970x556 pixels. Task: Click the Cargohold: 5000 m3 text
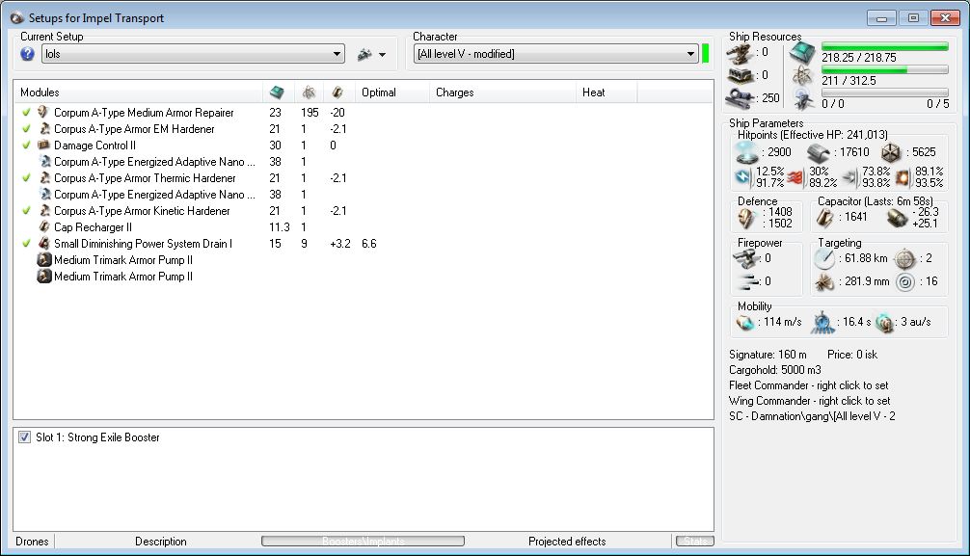(x=775, y=370)
